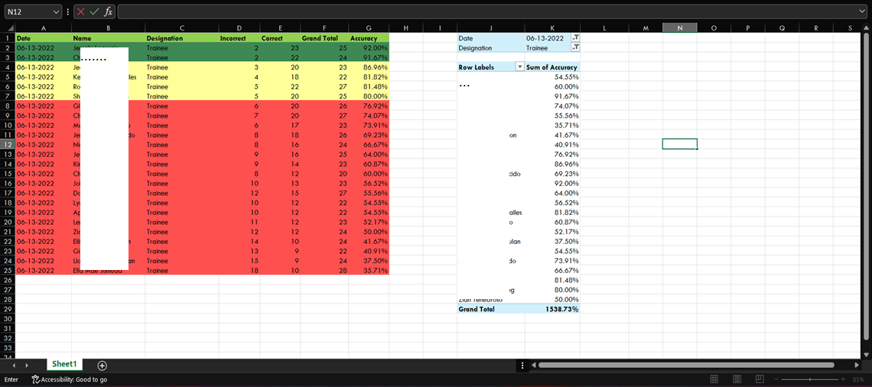Select column A header
Image resolution: width=872 pixels, height=387 pixels.
coord(44,28)
